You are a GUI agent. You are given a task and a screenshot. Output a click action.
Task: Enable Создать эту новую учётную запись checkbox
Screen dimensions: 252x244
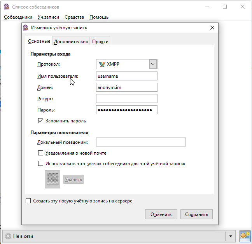pos(28,201)
